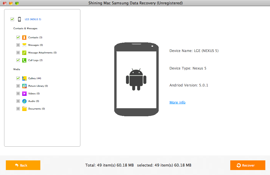Toggle the Documents (0) checkbox
The width and height of the screenshot is (270, 175).
click(x=18, y=109)
